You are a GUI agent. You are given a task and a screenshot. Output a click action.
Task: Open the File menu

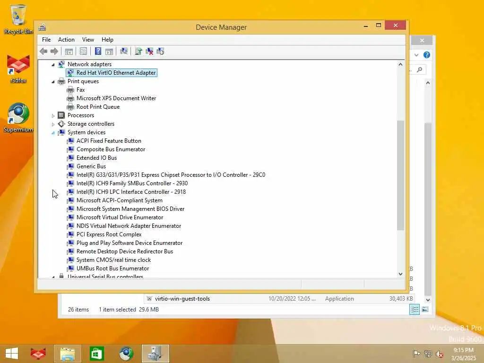(x=46, y=40)
